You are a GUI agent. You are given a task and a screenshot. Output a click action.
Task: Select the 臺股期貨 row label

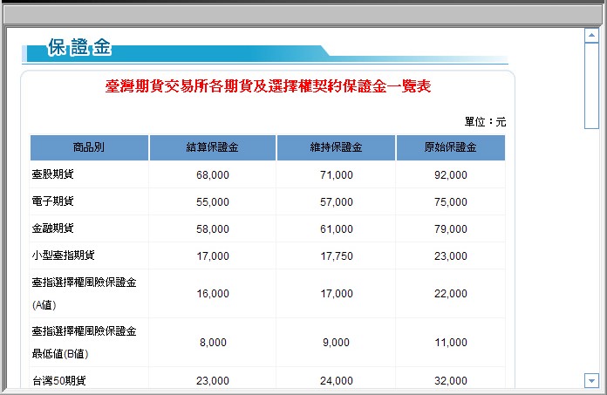[x=52, y=174]
